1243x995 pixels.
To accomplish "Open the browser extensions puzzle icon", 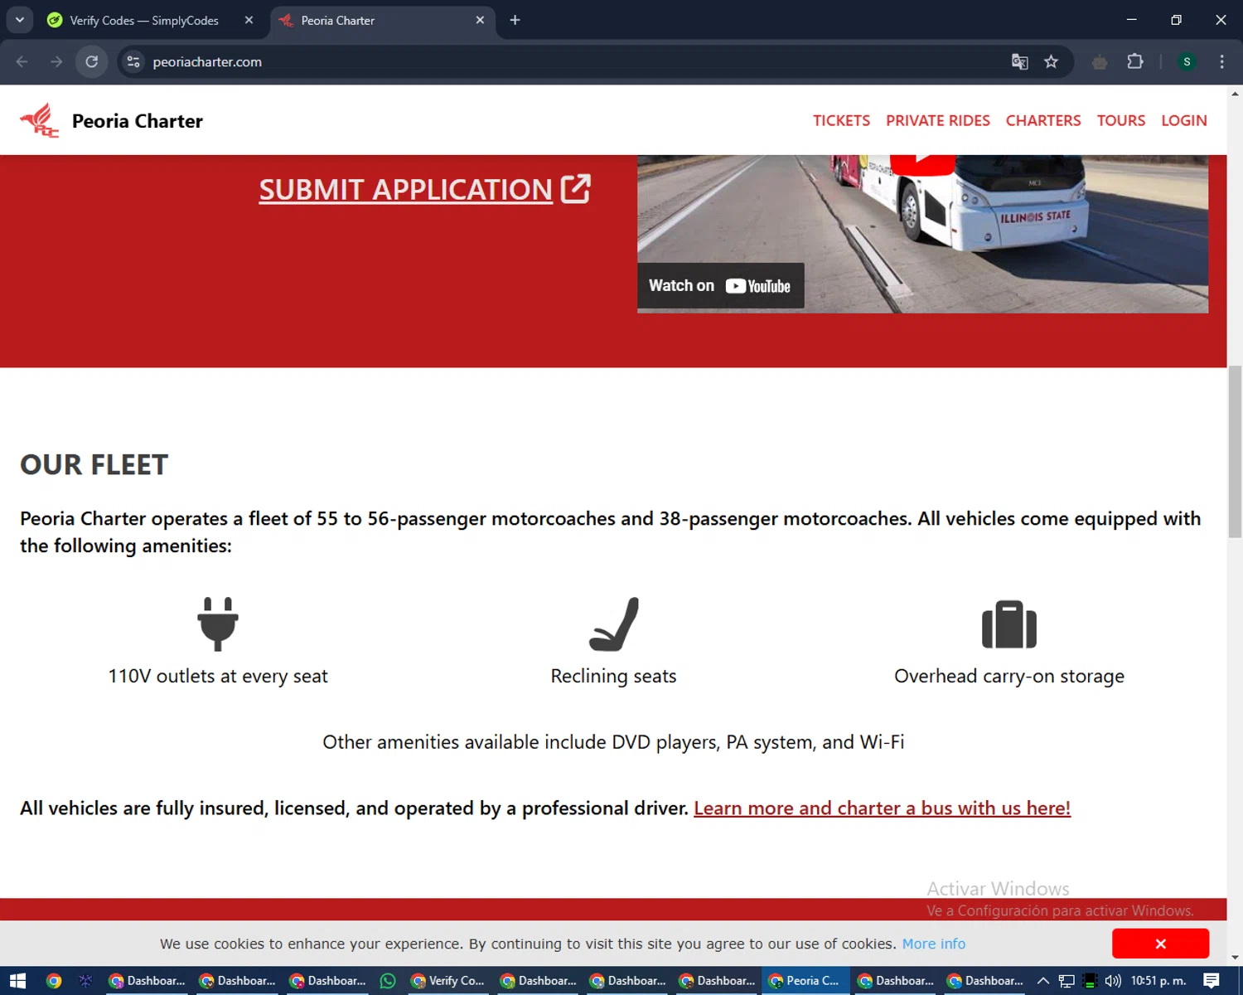I will click(1135, 61).
